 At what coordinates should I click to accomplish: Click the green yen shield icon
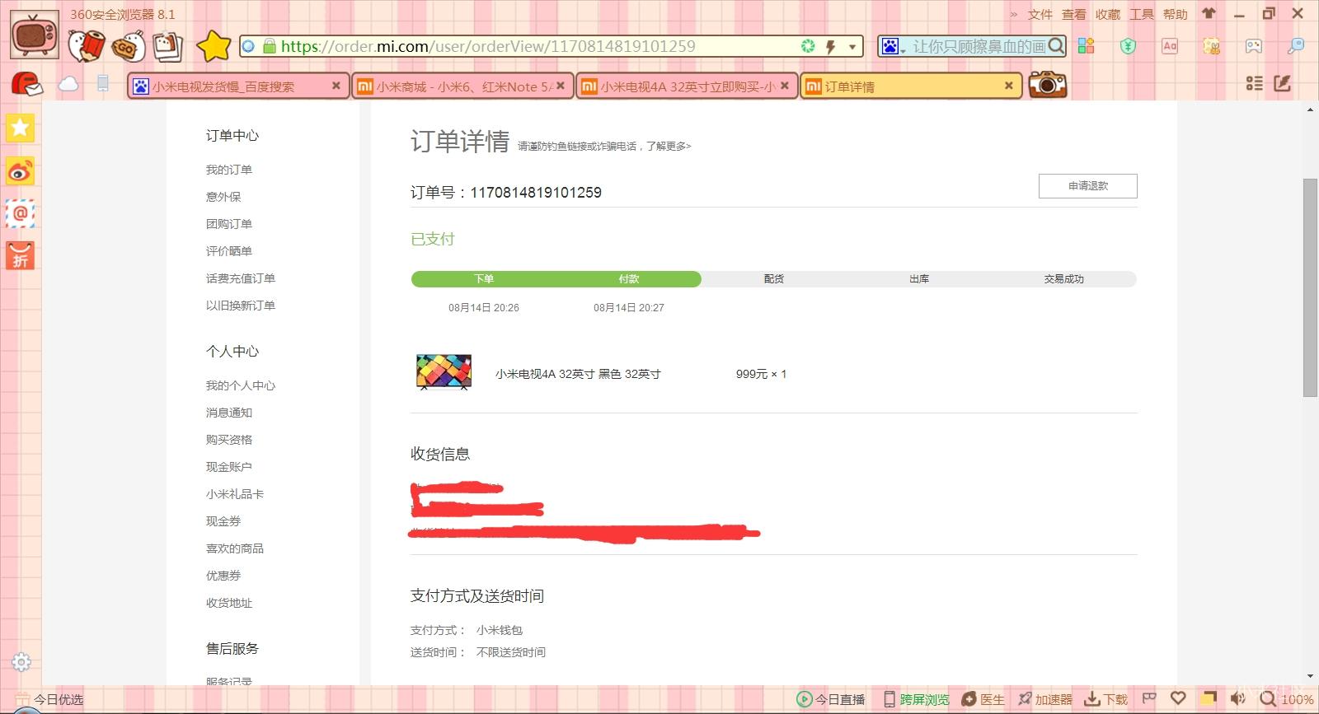tap(1128, 46)
